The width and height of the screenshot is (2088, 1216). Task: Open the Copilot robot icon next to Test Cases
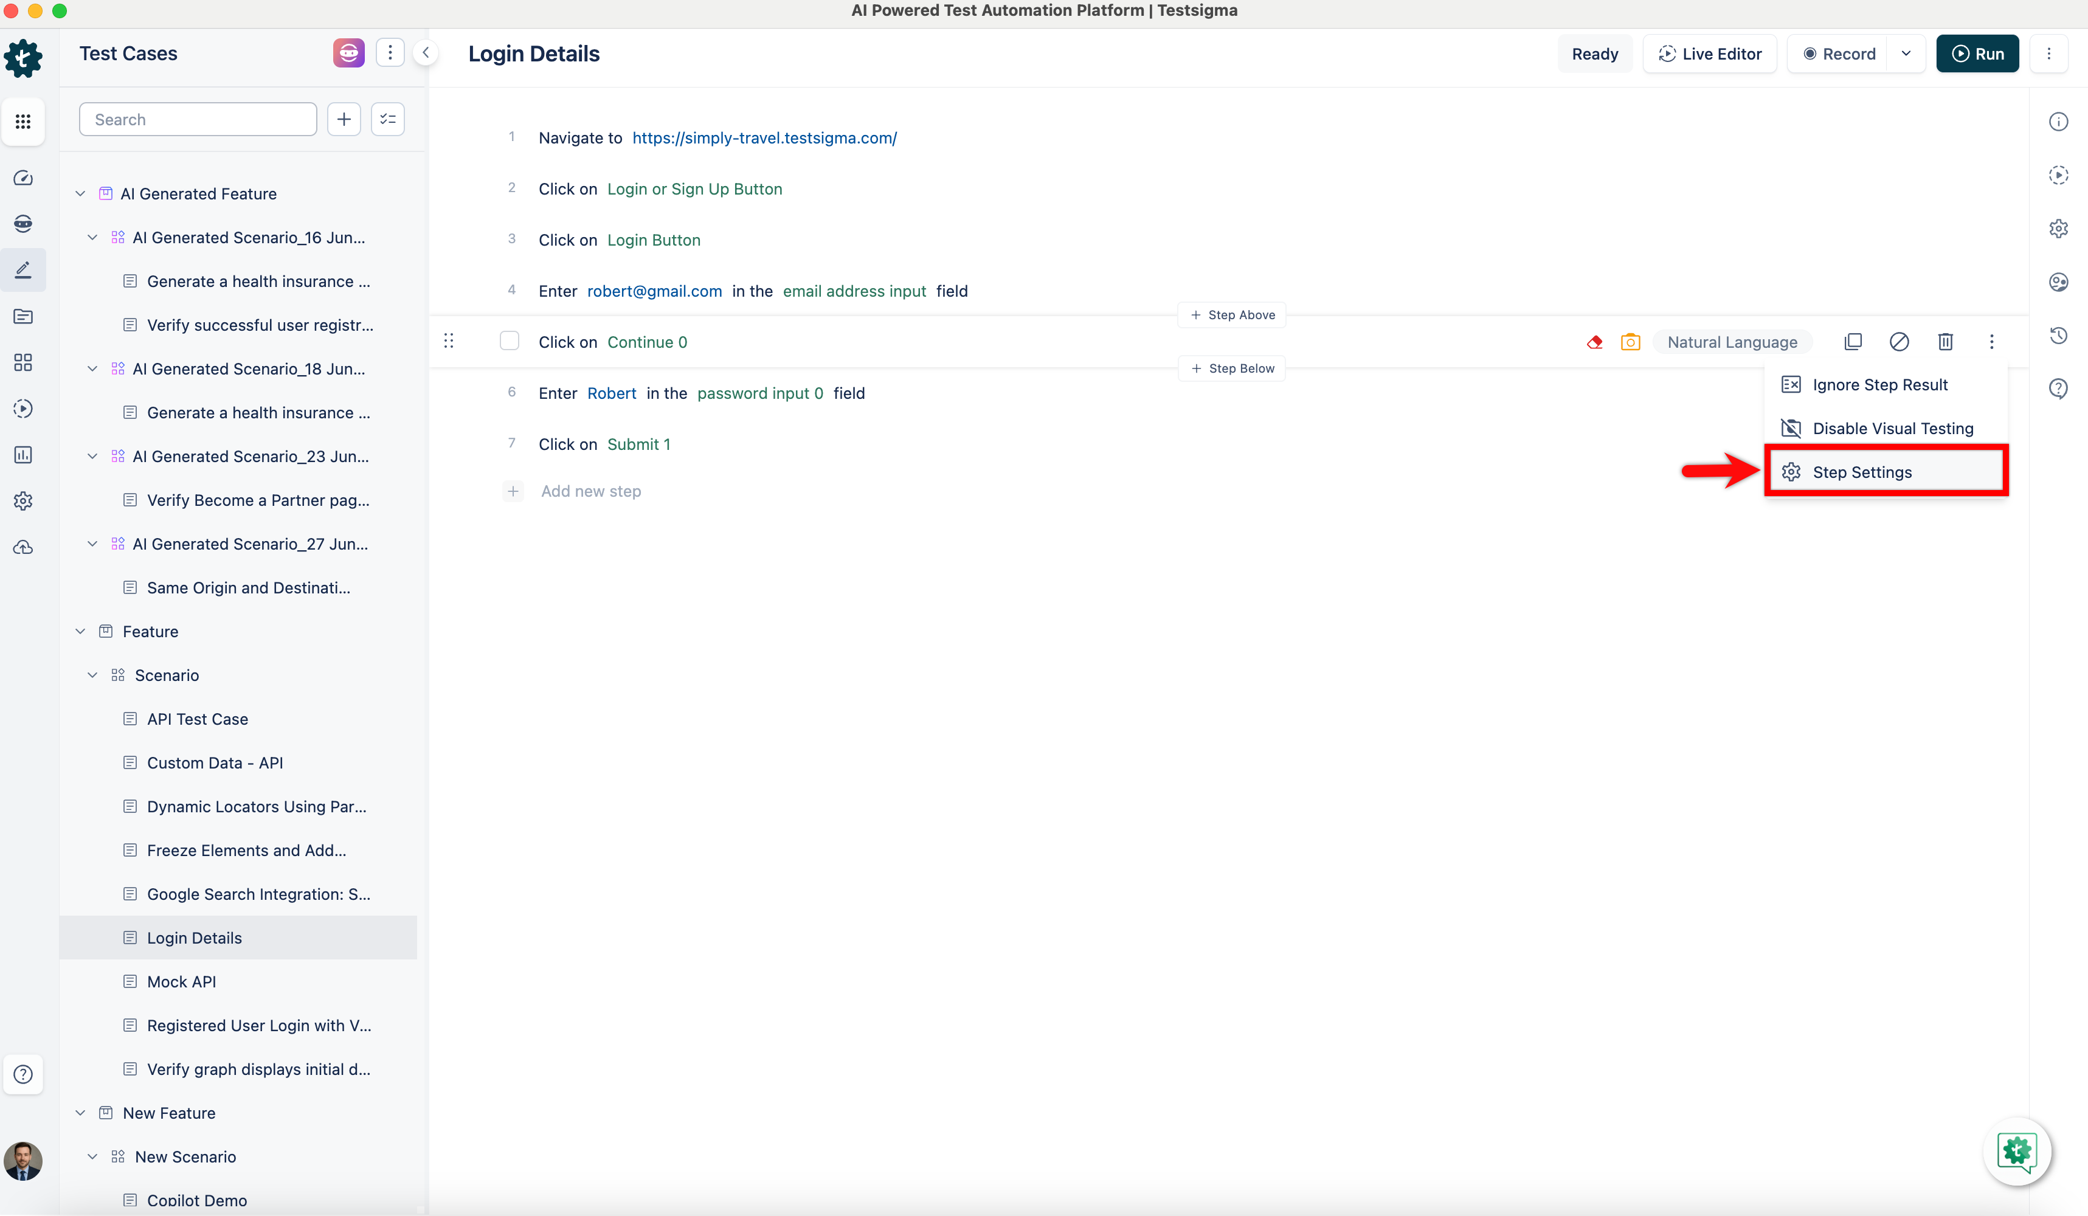(349, 53)
